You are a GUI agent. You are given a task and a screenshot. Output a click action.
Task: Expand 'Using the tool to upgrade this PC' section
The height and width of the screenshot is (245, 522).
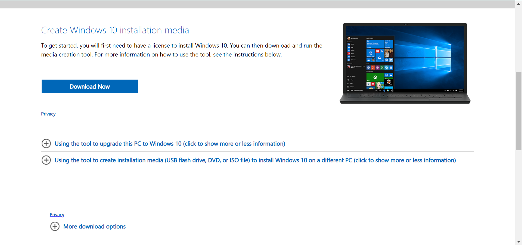[x=170, y=144]
